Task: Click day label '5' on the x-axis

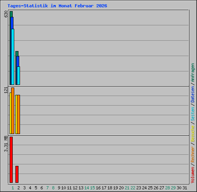Action: 36,188
